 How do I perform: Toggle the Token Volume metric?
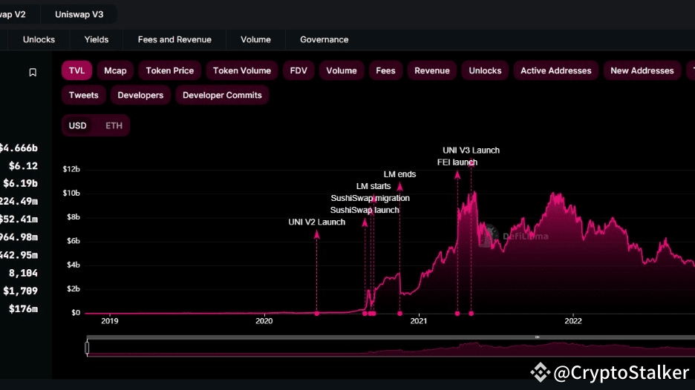pos(242,70)
